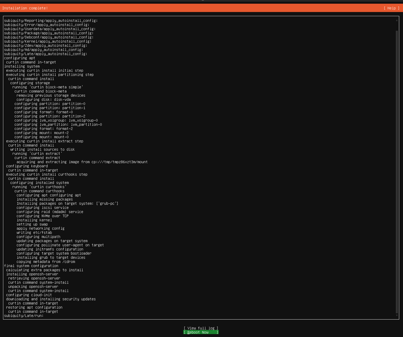Viewport: 403px width, 337px height.
Task: Click 'installing missing packages' line
Action: tap(45, 200)
